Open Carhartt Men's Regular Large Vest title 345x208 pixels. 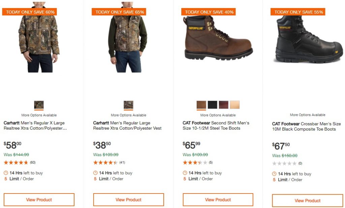tap(127, 126)
